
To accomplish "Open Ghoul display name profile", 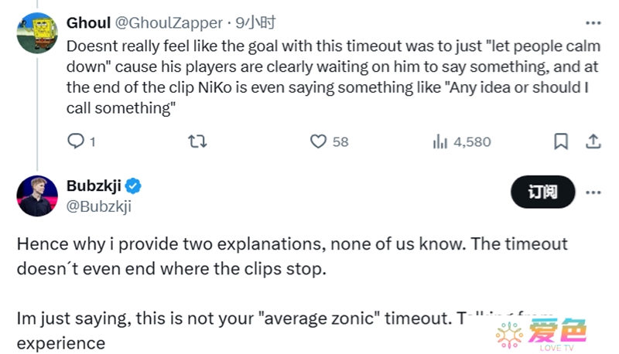I will [88, 23].
